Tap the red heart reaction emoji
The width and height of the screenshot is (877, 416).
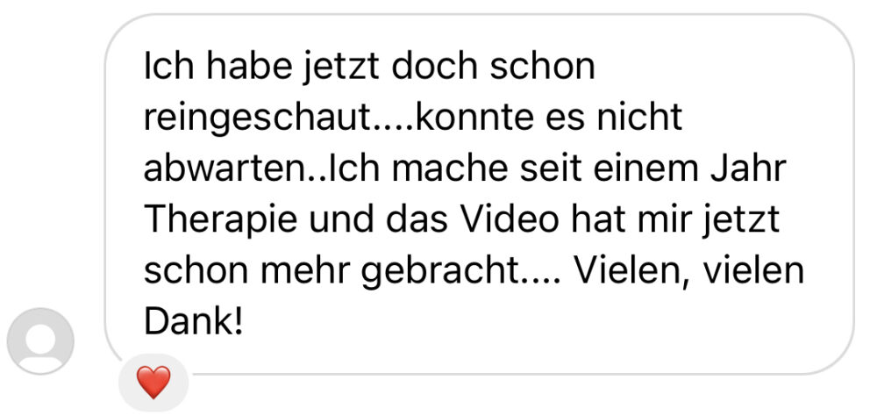tap(153, 383)
